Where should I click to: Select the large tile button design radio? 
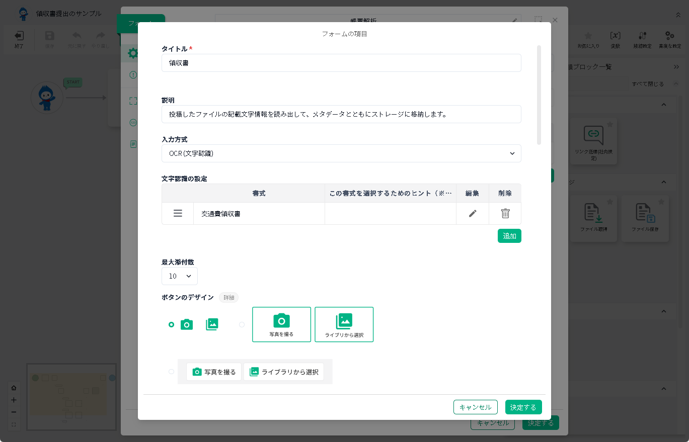pos(242,325)
